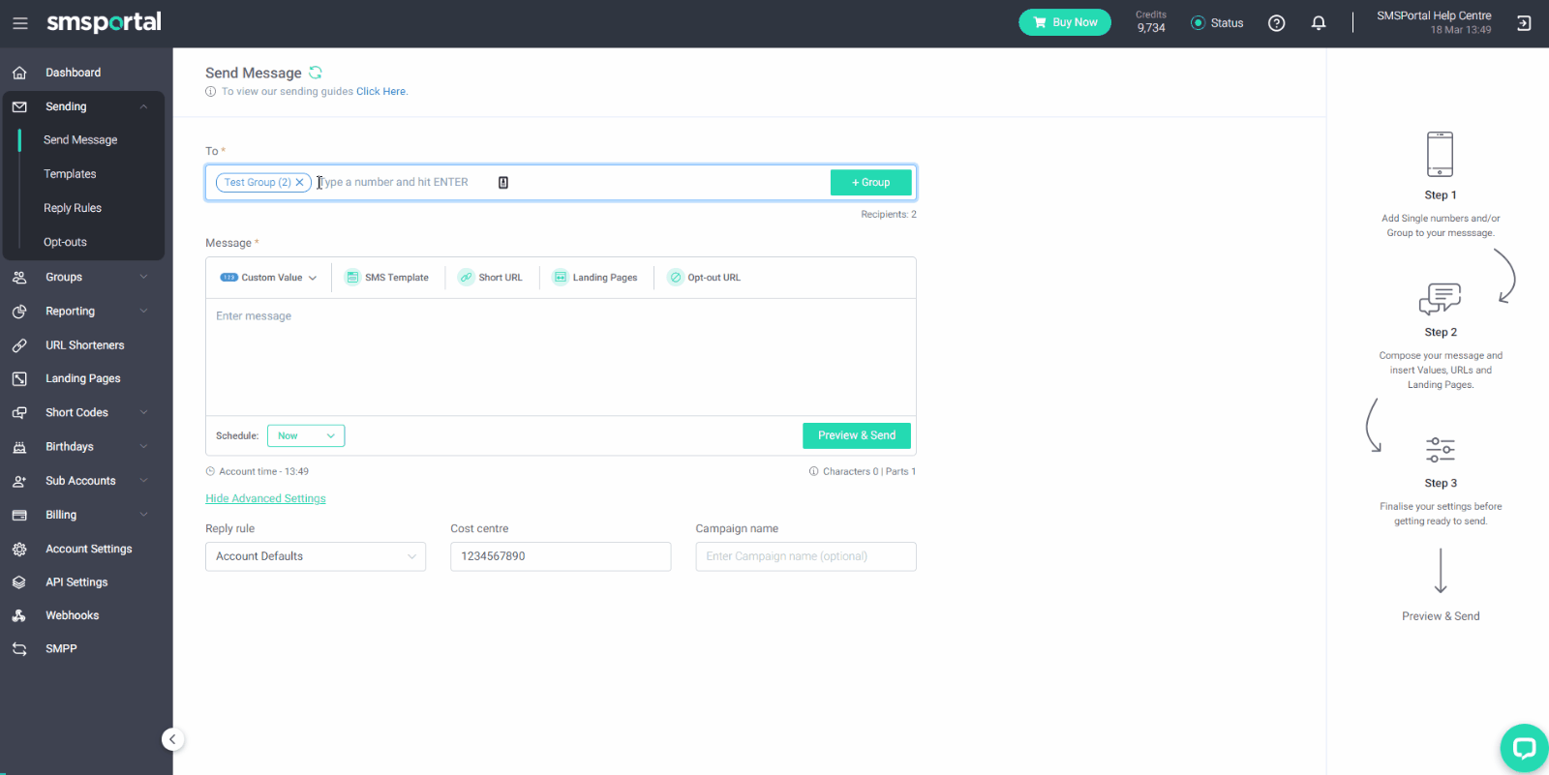This screenshot has width=1549, height=775.
Task: Collapse the sidebar with the arrow button
Action: (x=172, y=739)
